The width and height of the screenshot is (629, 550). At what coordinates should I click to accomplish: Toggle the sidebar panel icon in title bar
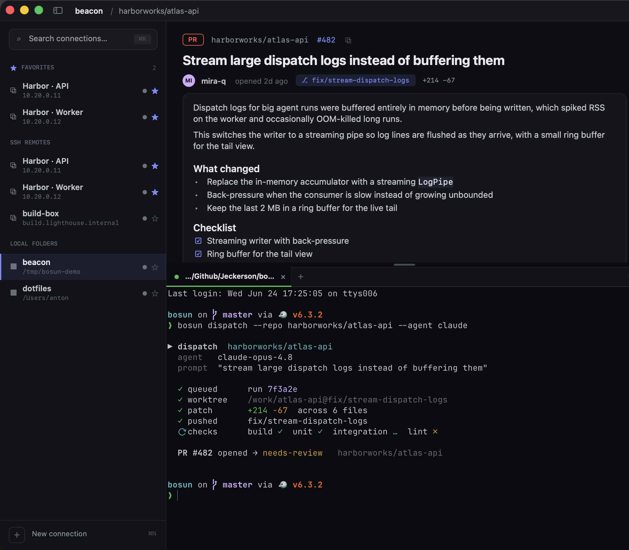point(58,11)
